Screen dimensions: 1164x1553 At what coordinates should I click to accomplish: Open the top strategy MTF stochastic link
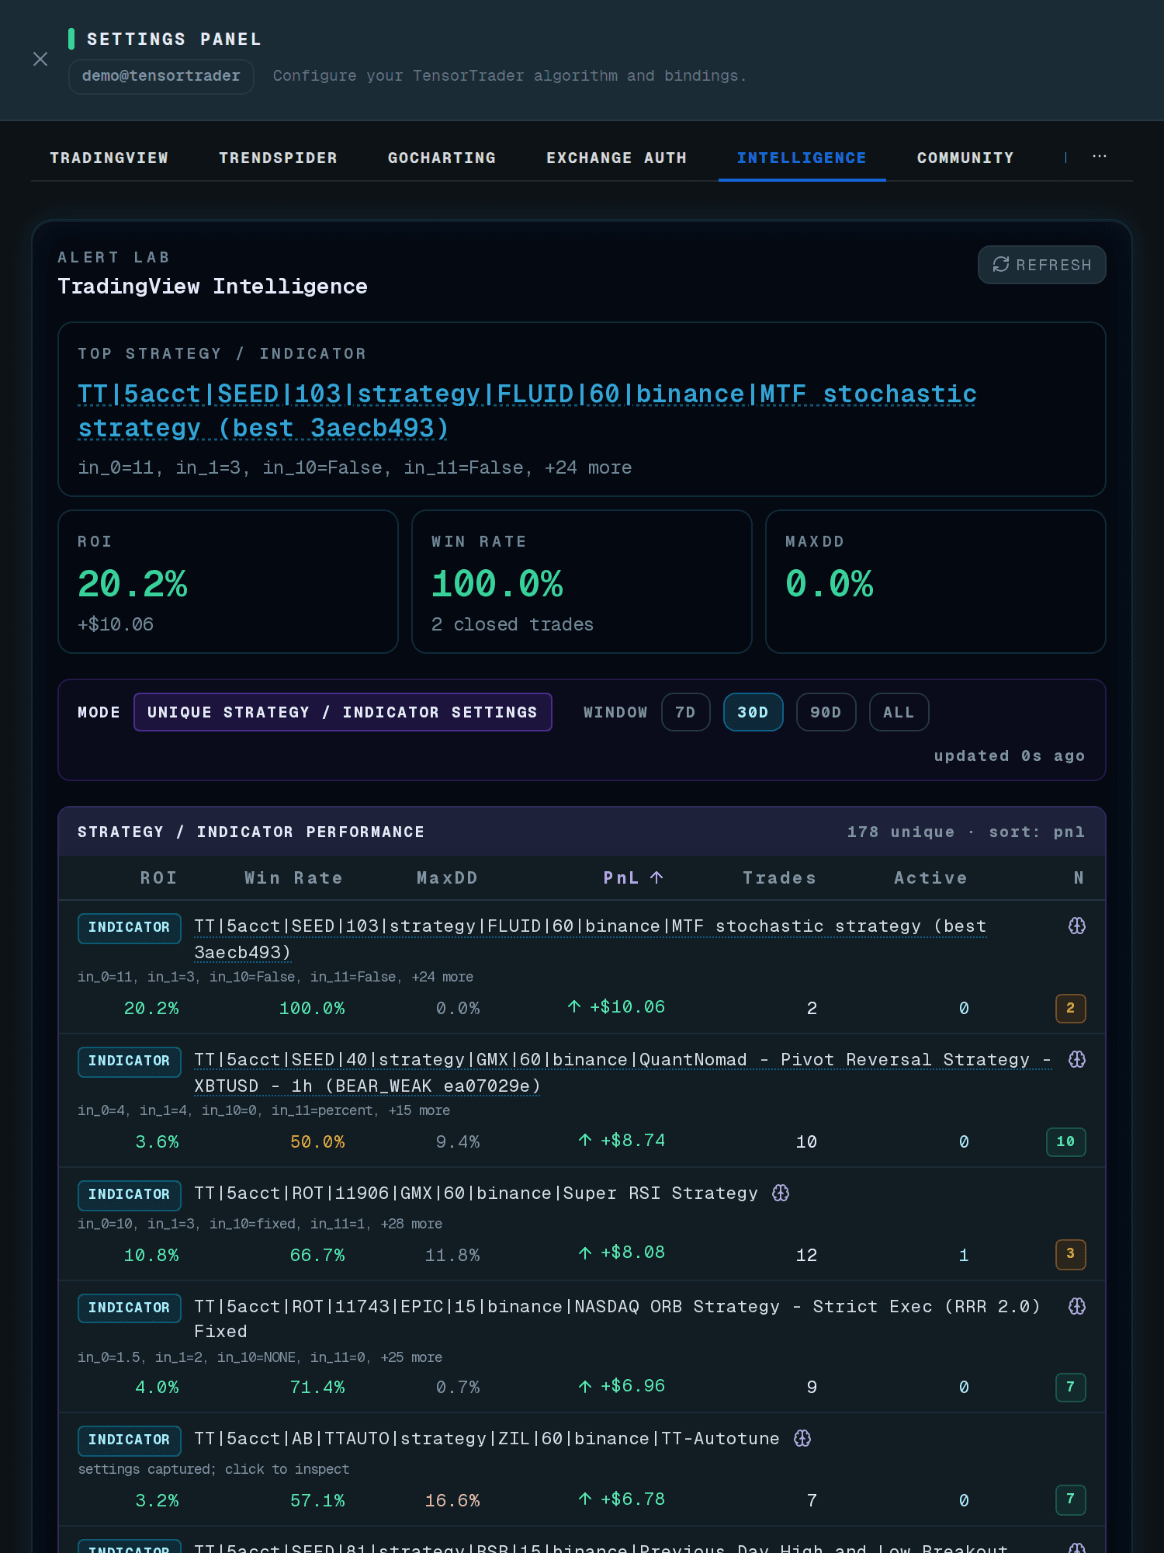[x=527, y=411]
